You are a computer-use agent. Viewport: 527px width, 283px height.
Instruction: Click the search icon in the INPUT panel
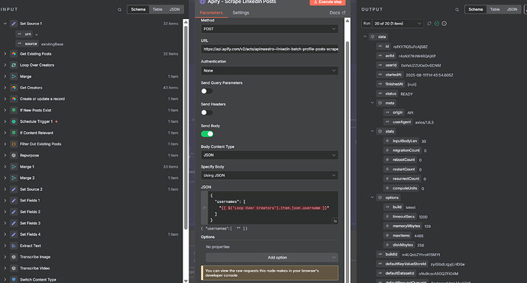point(119,10)
